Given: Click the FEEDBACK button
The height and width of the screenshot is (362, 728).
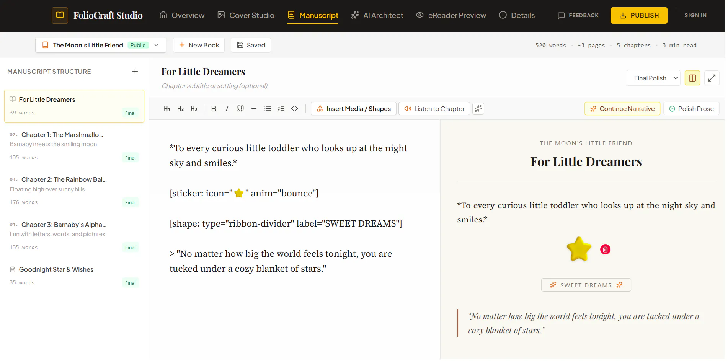Looking at the screenshot, I should tap(578, 15).
